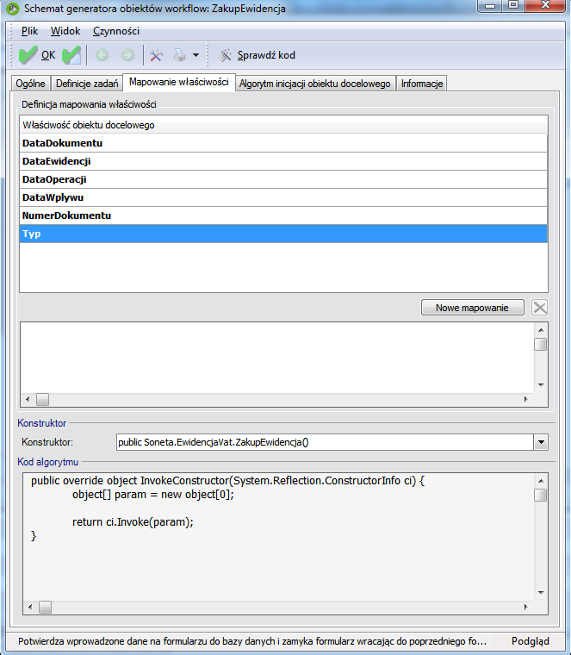Switch to the Definicje zadań tab

(87, 84)
